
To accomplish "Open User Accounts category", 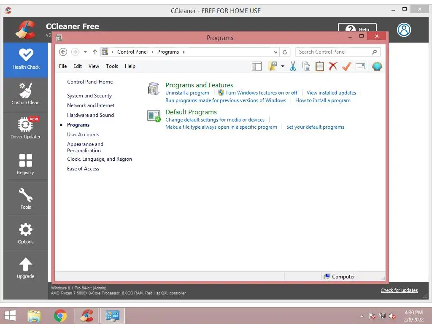I will tap(83, 135).
